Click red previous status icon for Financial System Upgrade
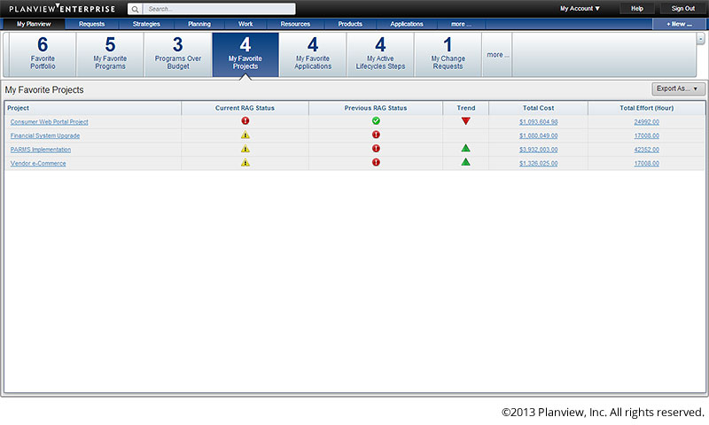The width and height of the screenshot is (709, 425). (x=376, y=135)
